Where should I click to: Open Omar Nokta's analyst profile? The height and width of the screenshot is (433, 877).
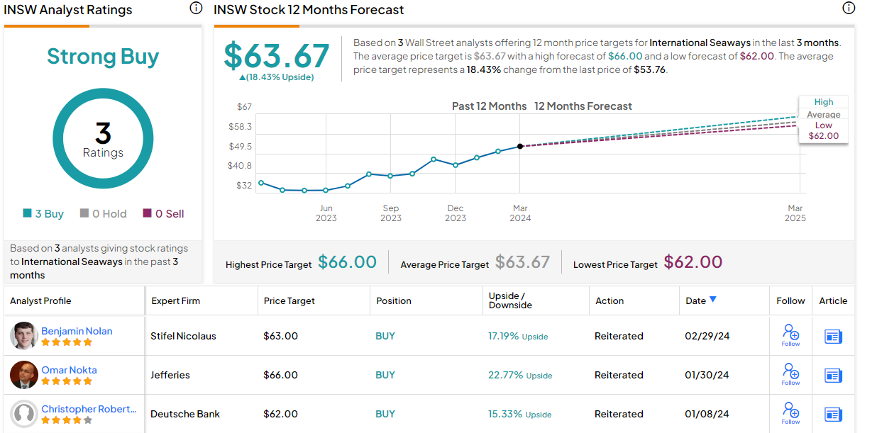[x=69, y=370]
